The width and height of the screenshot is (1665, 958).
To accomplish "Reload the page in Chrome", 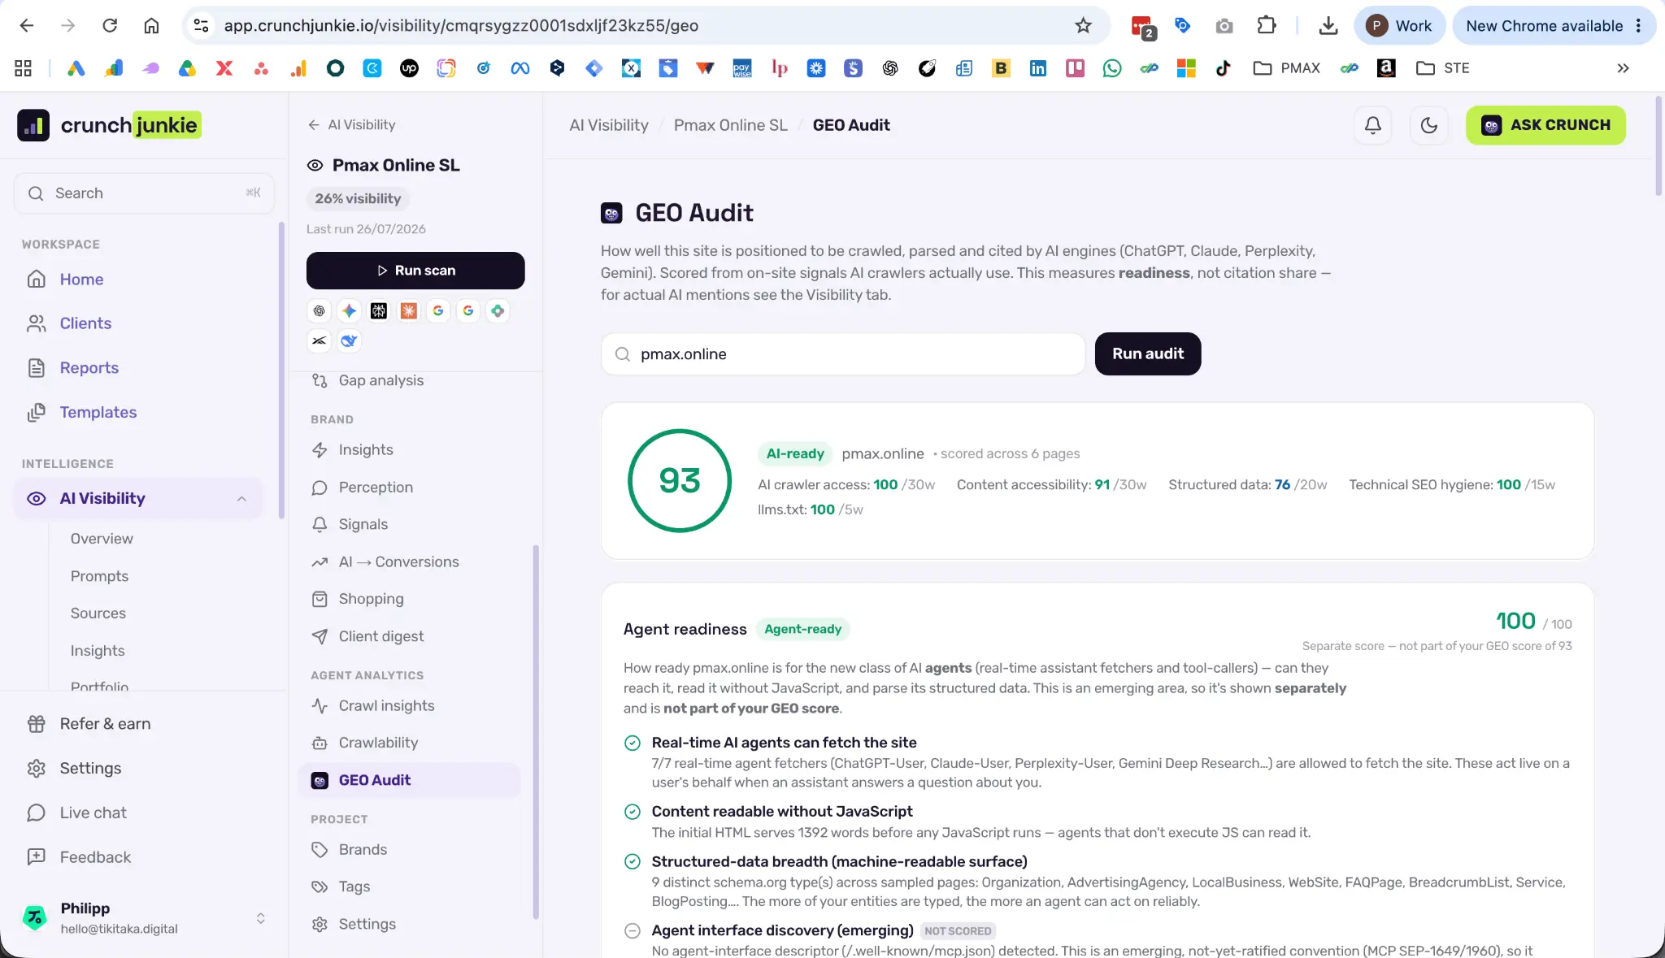I will click(x=110, y=25).
